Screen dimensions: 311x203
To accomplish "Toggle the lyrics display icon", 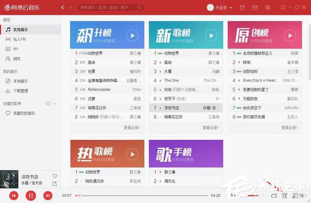I will pos(285,196).
